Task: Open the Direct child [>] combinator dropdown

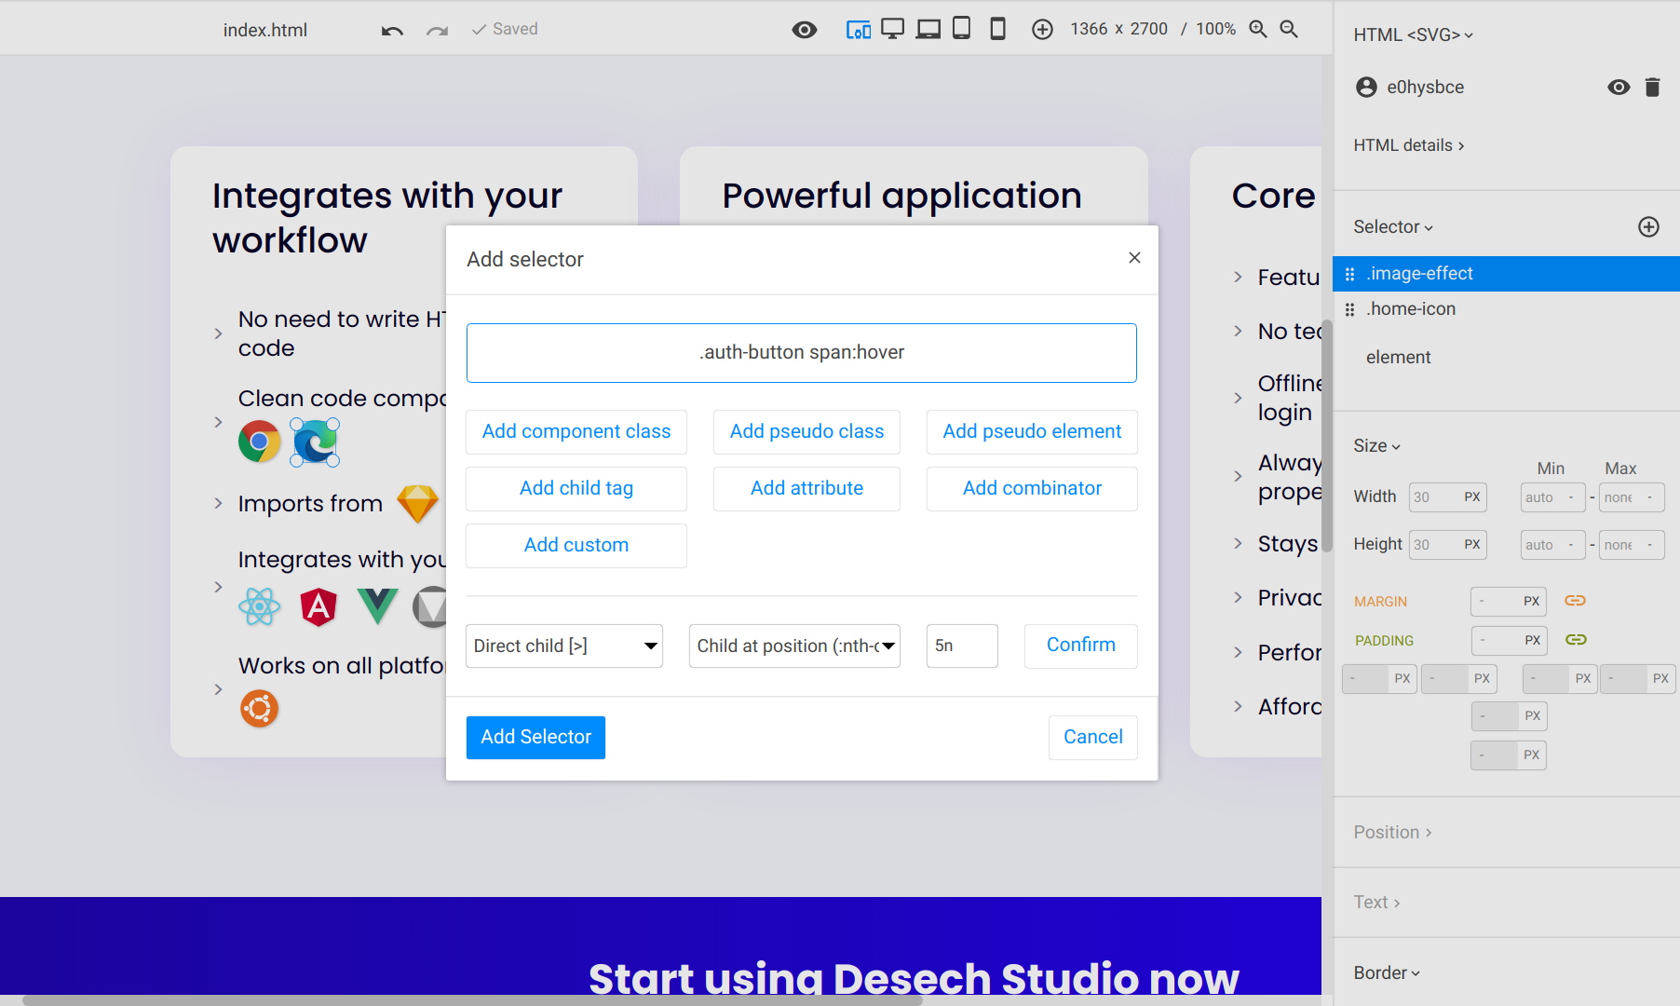Action: tap(564, 646)
